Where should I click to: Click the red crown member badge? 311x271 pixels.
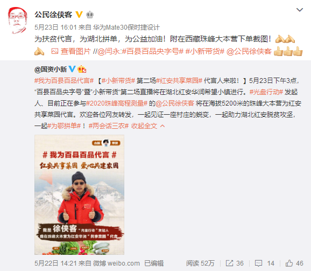coord(82,69)
